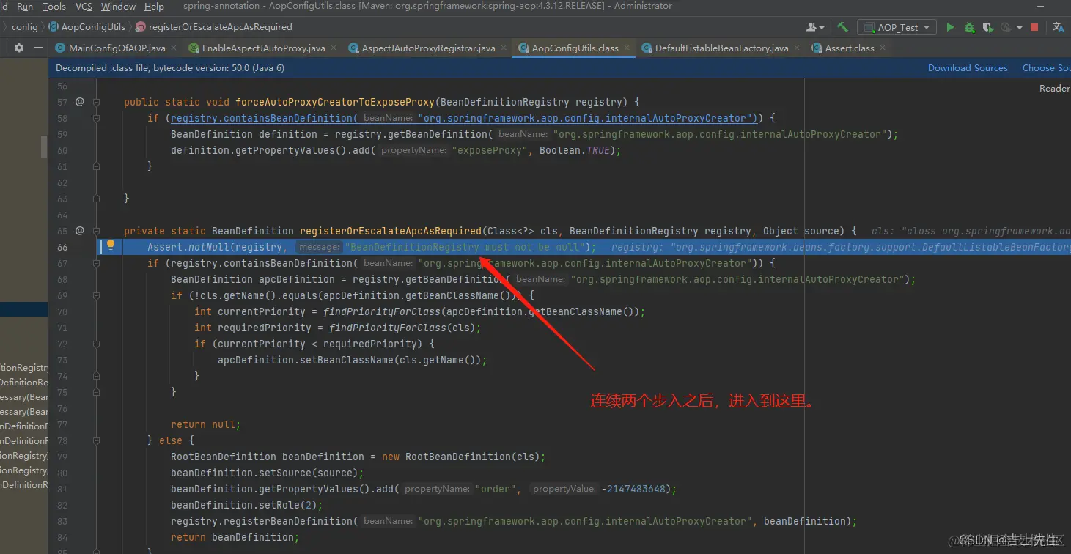Click the intention lightbulb on line 66
The image size is (1071, 554).
pyautogui.click(x=111, y=245)
